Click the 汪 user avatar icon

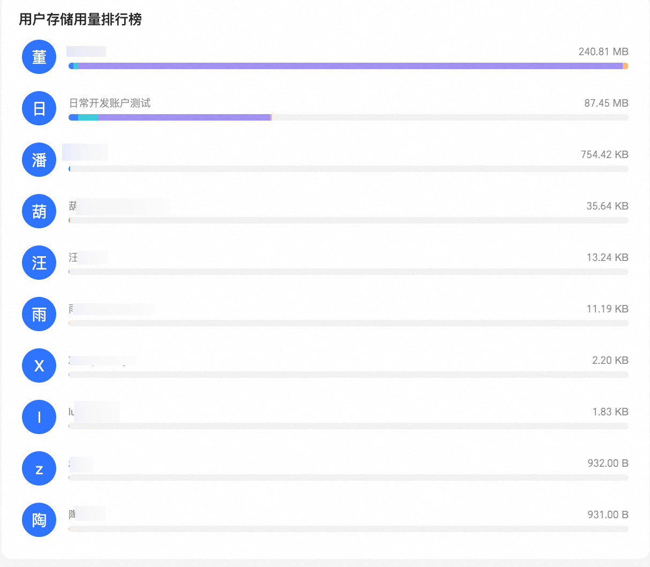click(39, 263)
